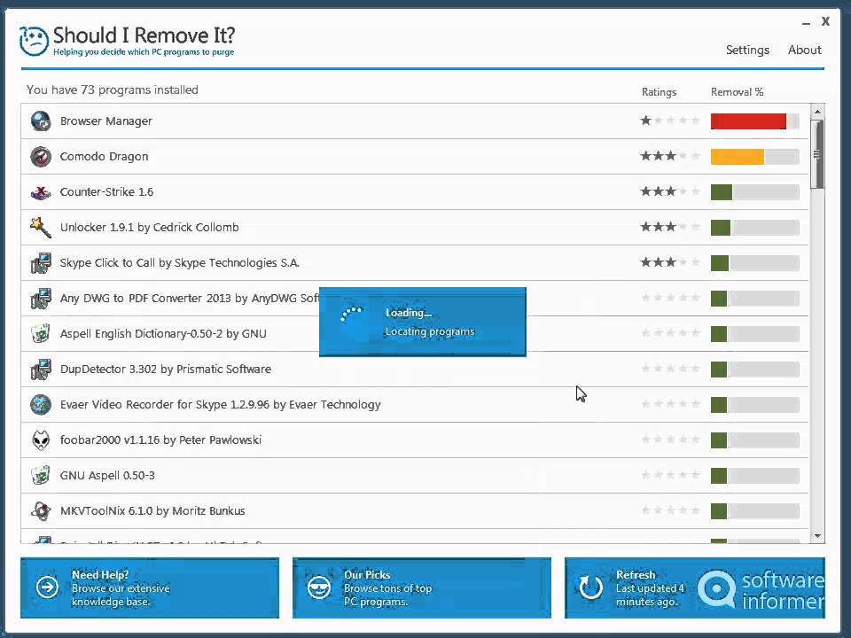
Task: Click the Should I Remove It face logo
Action: [x=34, y=41]
